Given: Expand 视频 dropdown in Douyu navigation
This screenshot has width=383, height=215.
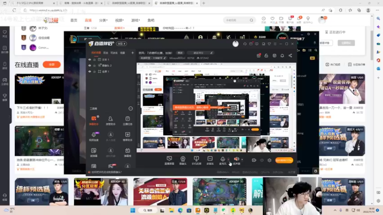Looking at the screenshot, I should coord(119,20).
